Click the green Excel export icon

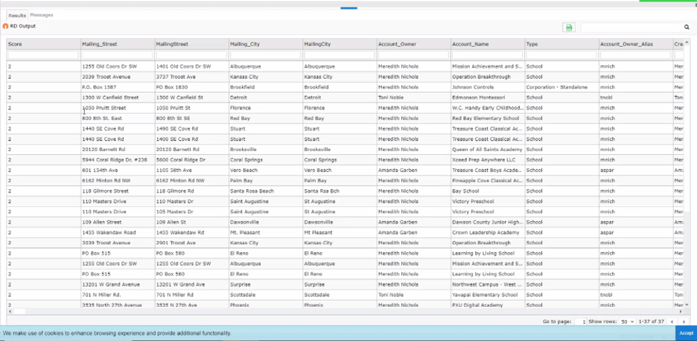pyautogui.click(x=568, y=28)
